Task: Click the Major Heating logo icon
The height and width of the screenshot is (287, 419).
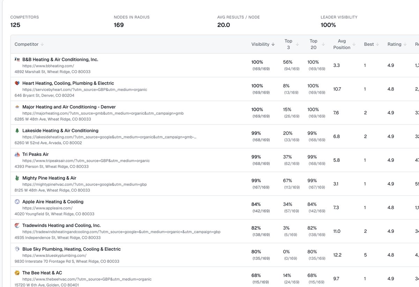Action: point(17,107)
